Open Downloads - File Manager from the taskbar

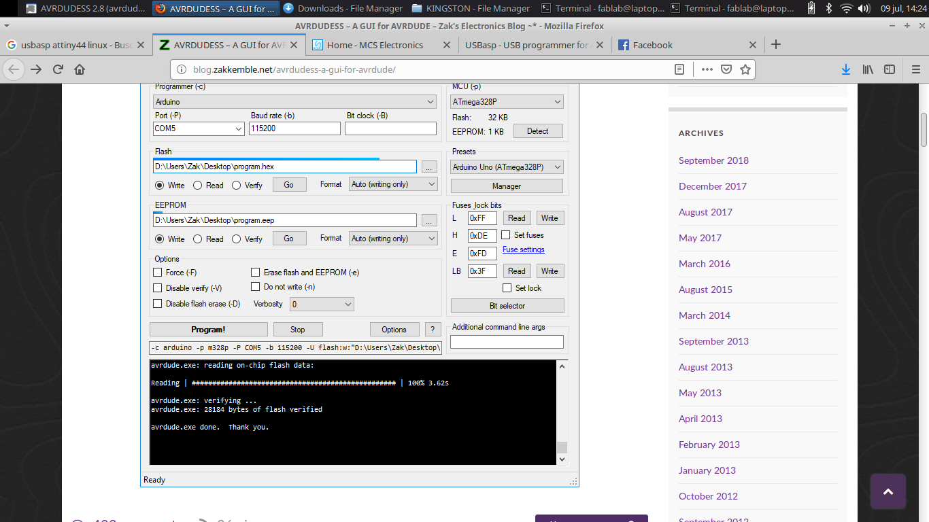coord(342,8)
